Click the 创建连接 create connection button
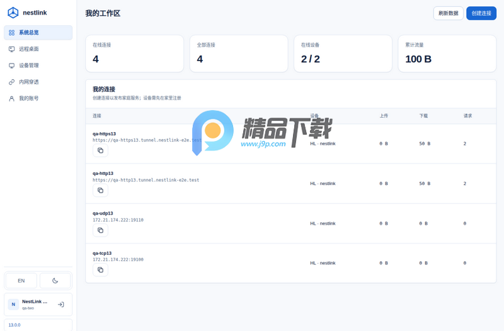This screenshot has width=504, height=331. [481, 13]
